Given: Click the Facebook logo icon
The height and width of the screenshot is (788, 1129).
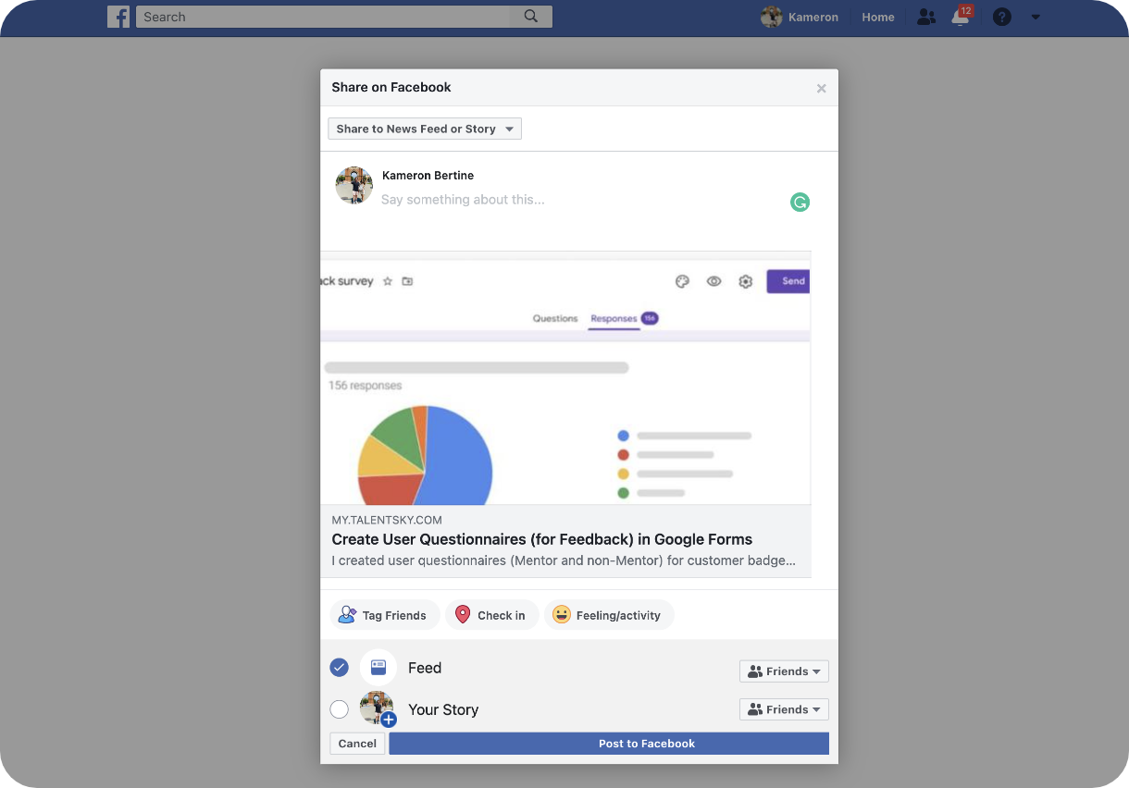Looking at the screenshot, I should tap(118, 17).
